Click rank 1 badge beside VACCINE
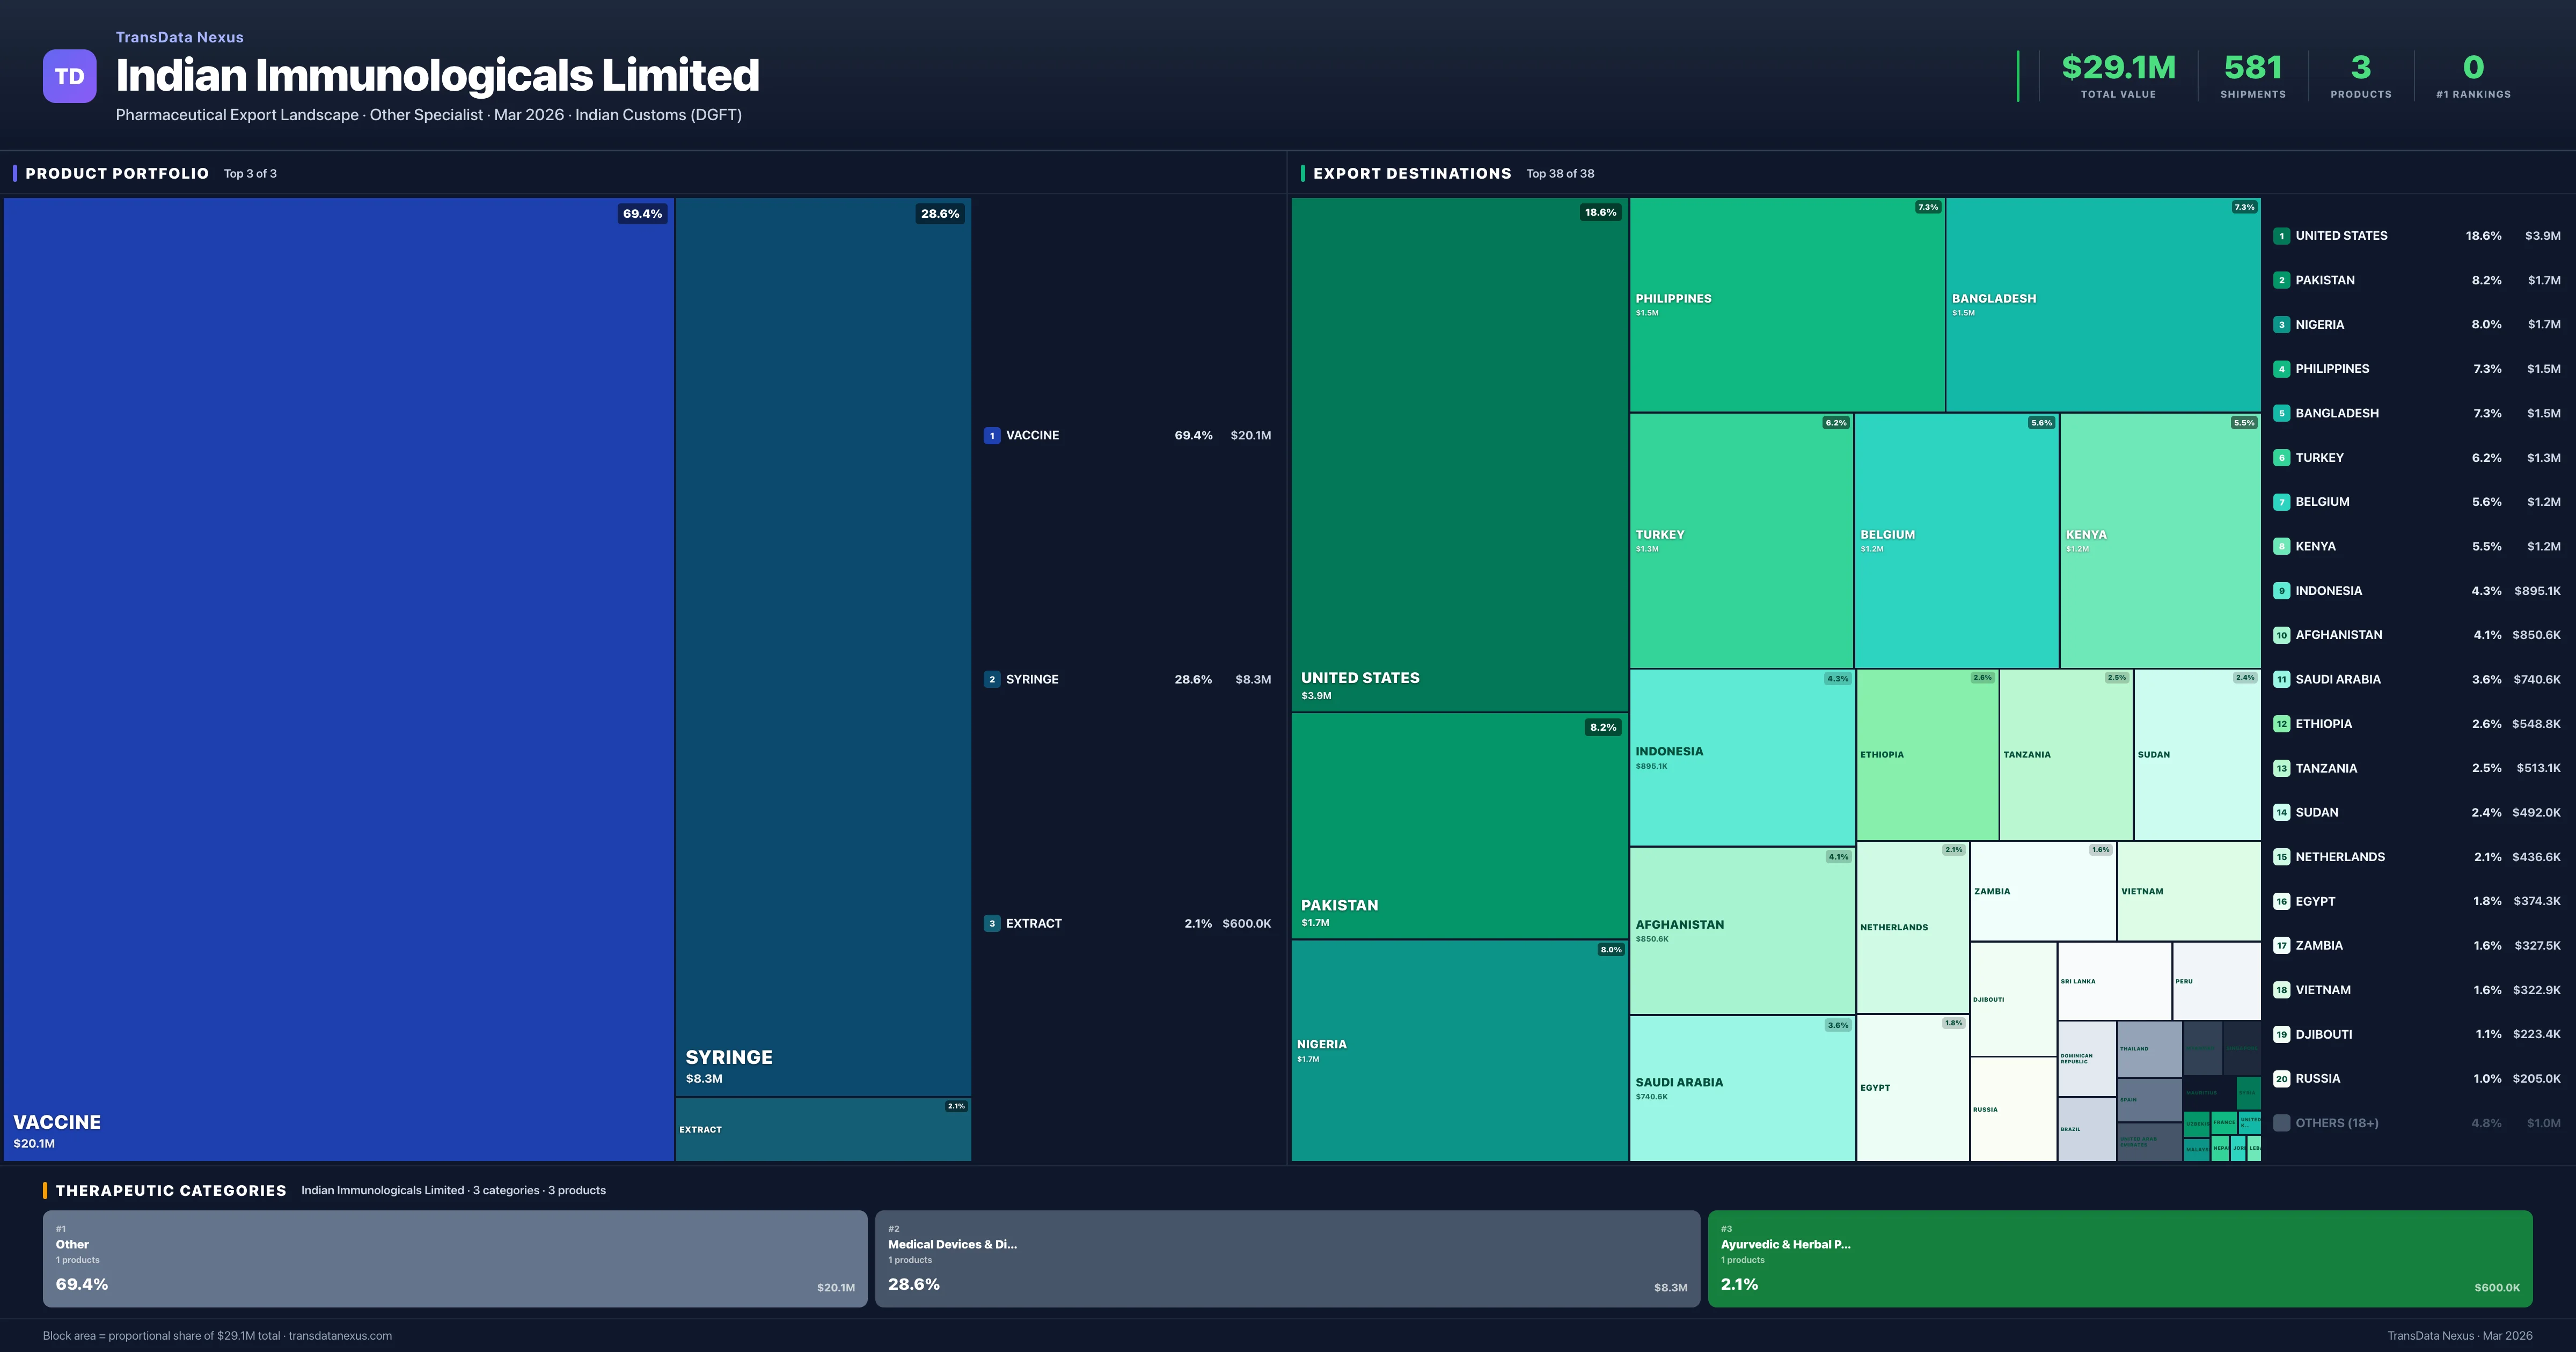The image size is (2576, 1352). coord(991,435)
